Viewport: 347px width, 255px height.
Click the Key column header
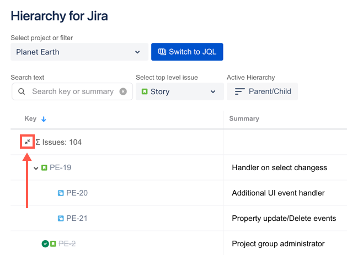[x=30, y=118]
